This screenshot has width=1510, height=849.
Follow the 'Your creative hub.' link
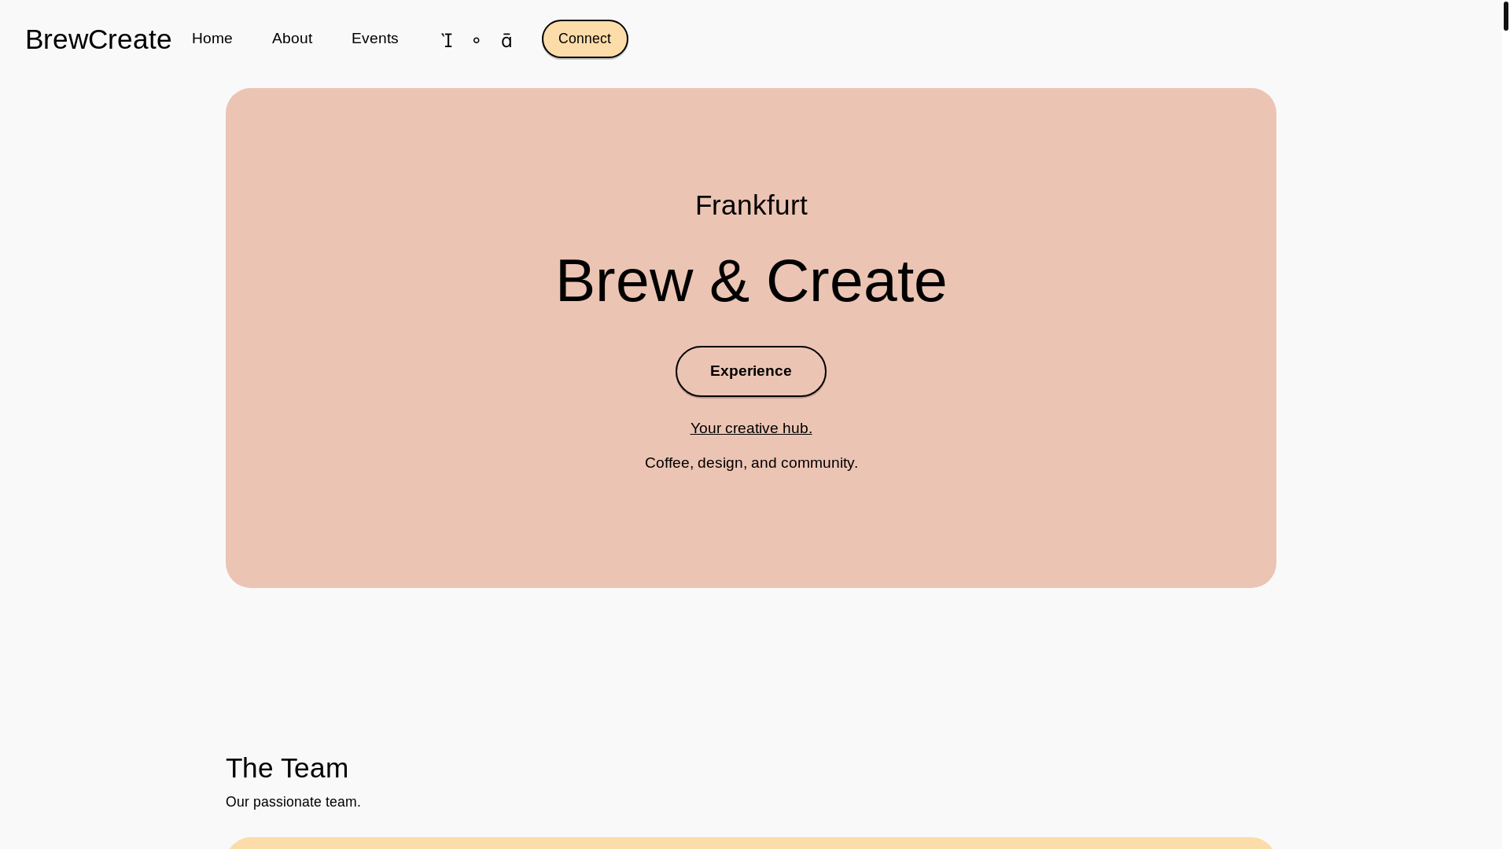[751, 428]
